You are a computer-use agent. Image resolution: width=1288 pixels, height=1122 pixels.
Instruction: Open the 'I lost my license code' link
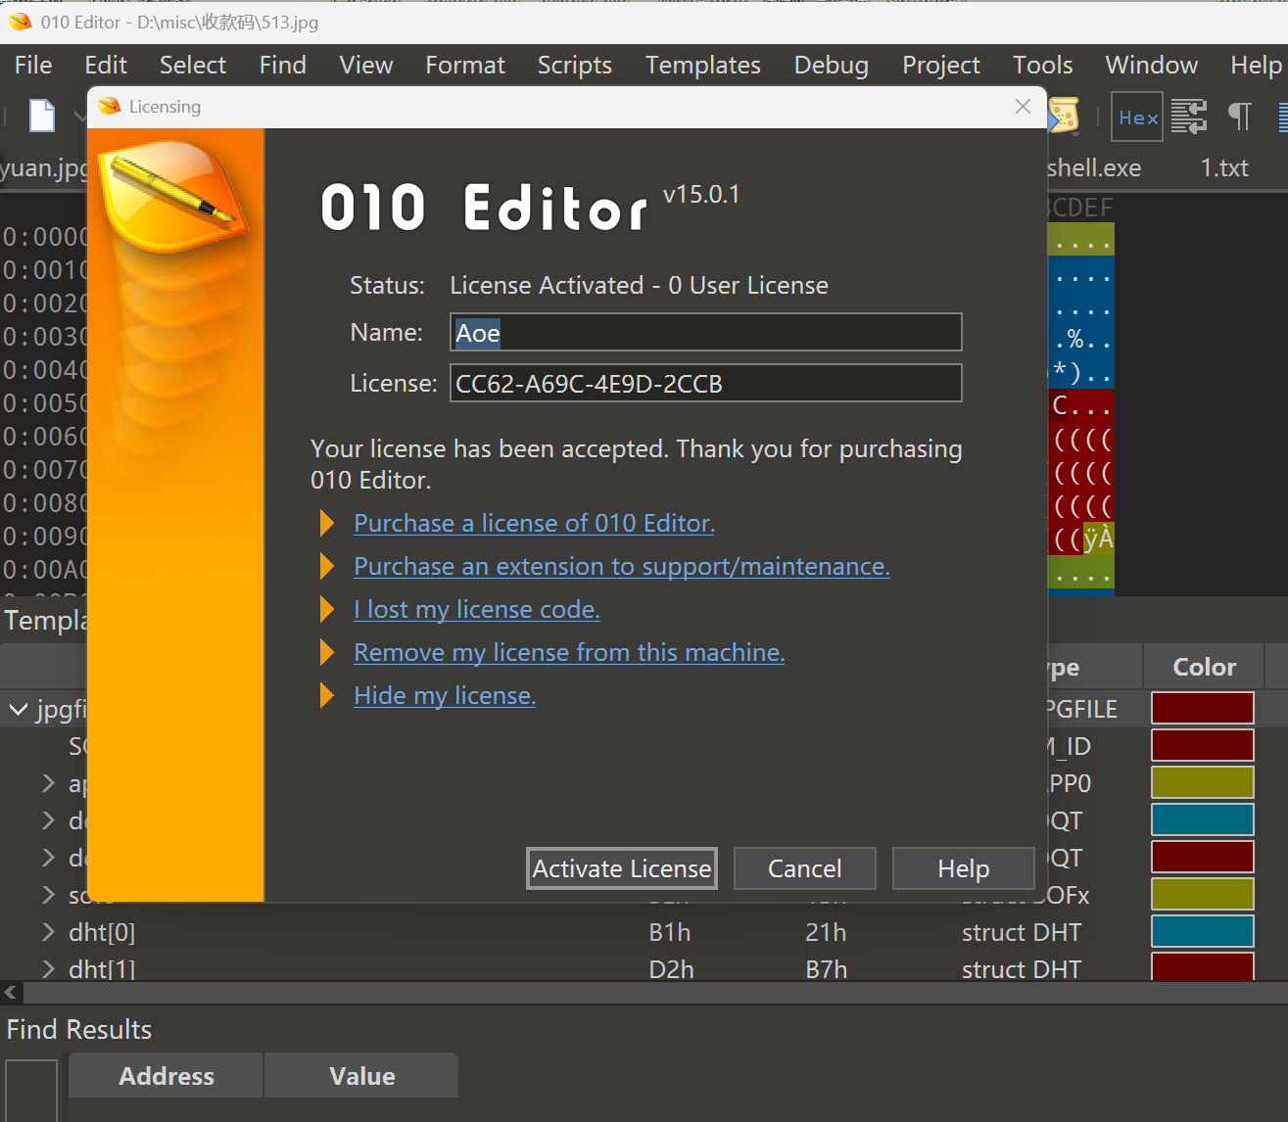click(x=476, y=609)
